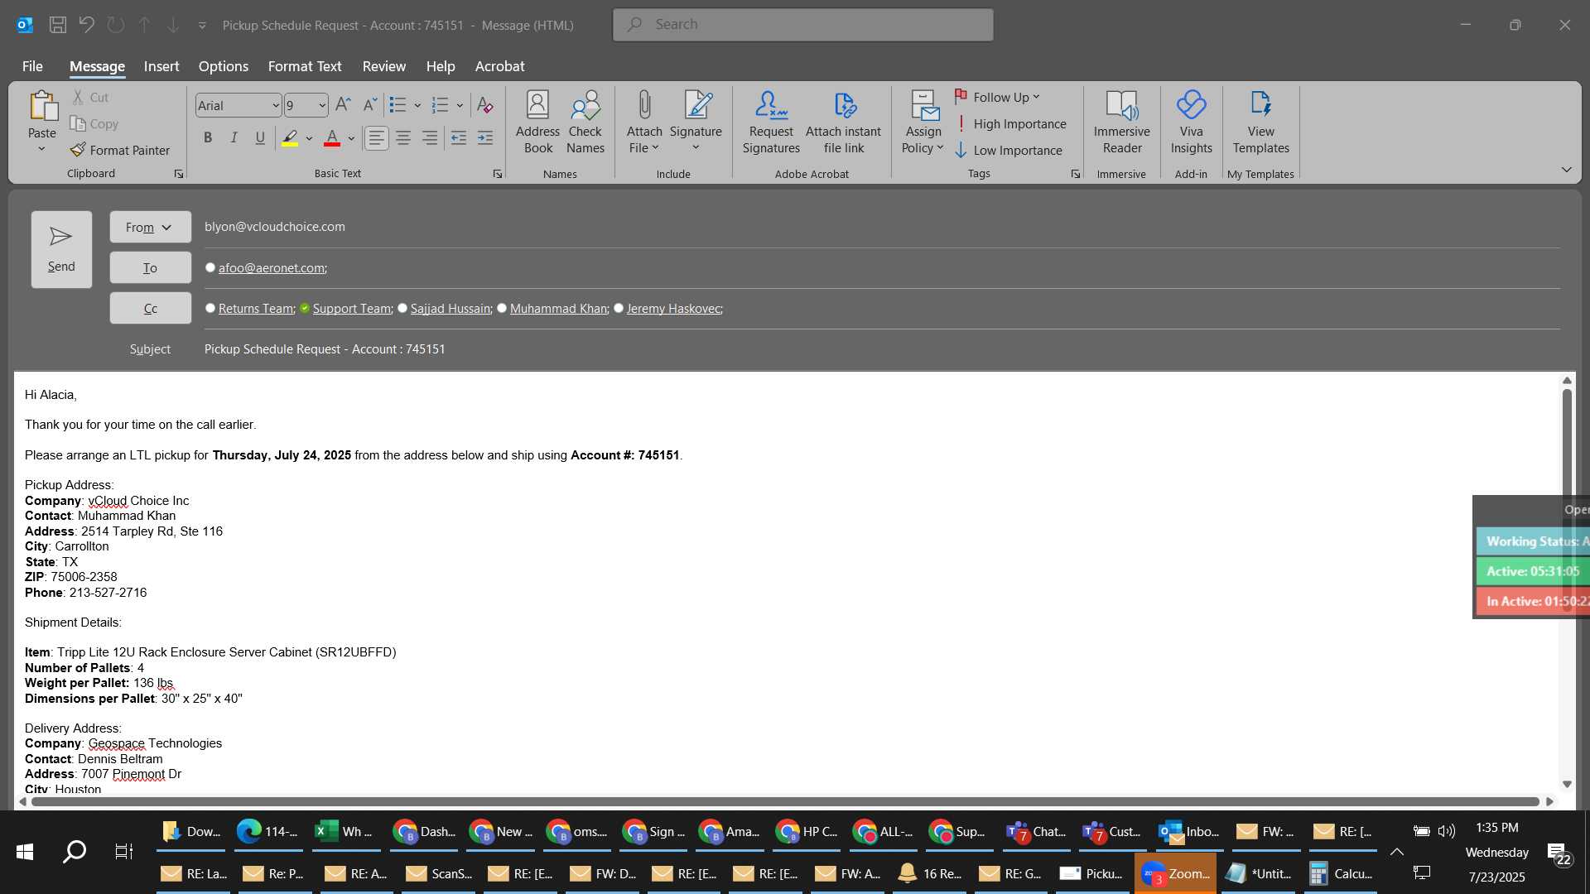
Task: Click the Muhammad Khan presence indicator
Action: pos(502,308)
